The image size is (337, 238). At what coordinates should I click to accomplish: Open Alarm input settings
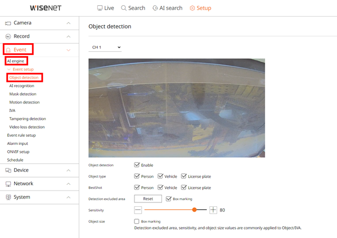pyautogui.click(x=18, y=144)
